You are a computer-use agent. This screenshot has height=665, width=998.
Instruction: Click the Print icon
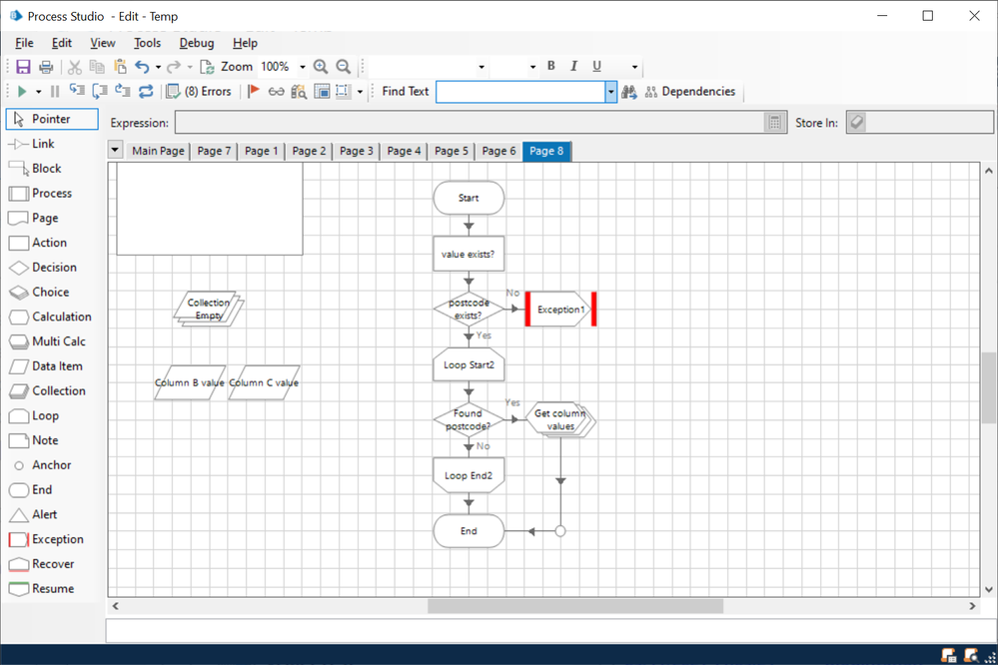pyautogui.click(x=46, y=67)
